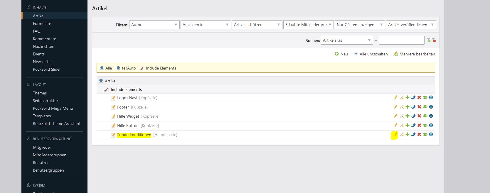Image resolution: width=490 pixels, height=193 pixels.
Task: Click Neu to create a new article
Action: coord(341,54)
